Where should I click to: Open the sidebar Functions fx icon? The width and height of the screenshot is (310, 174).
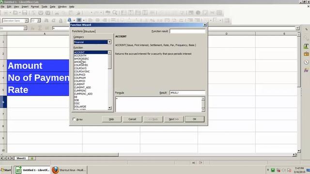306,70
